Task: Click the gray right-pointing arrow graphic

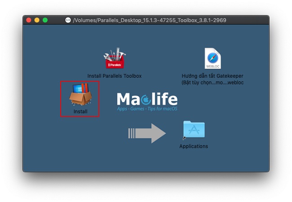Action: (147, 133)
